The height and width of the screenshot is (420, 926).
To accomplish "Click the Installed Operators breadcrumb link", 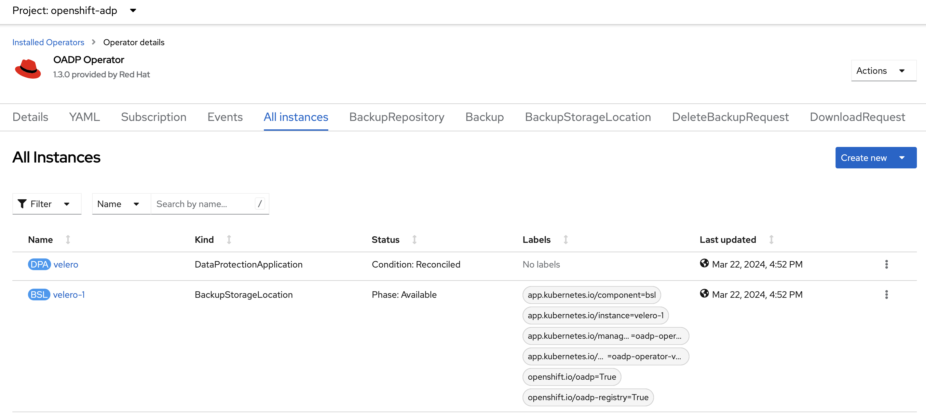I will (x=48, y=41).
